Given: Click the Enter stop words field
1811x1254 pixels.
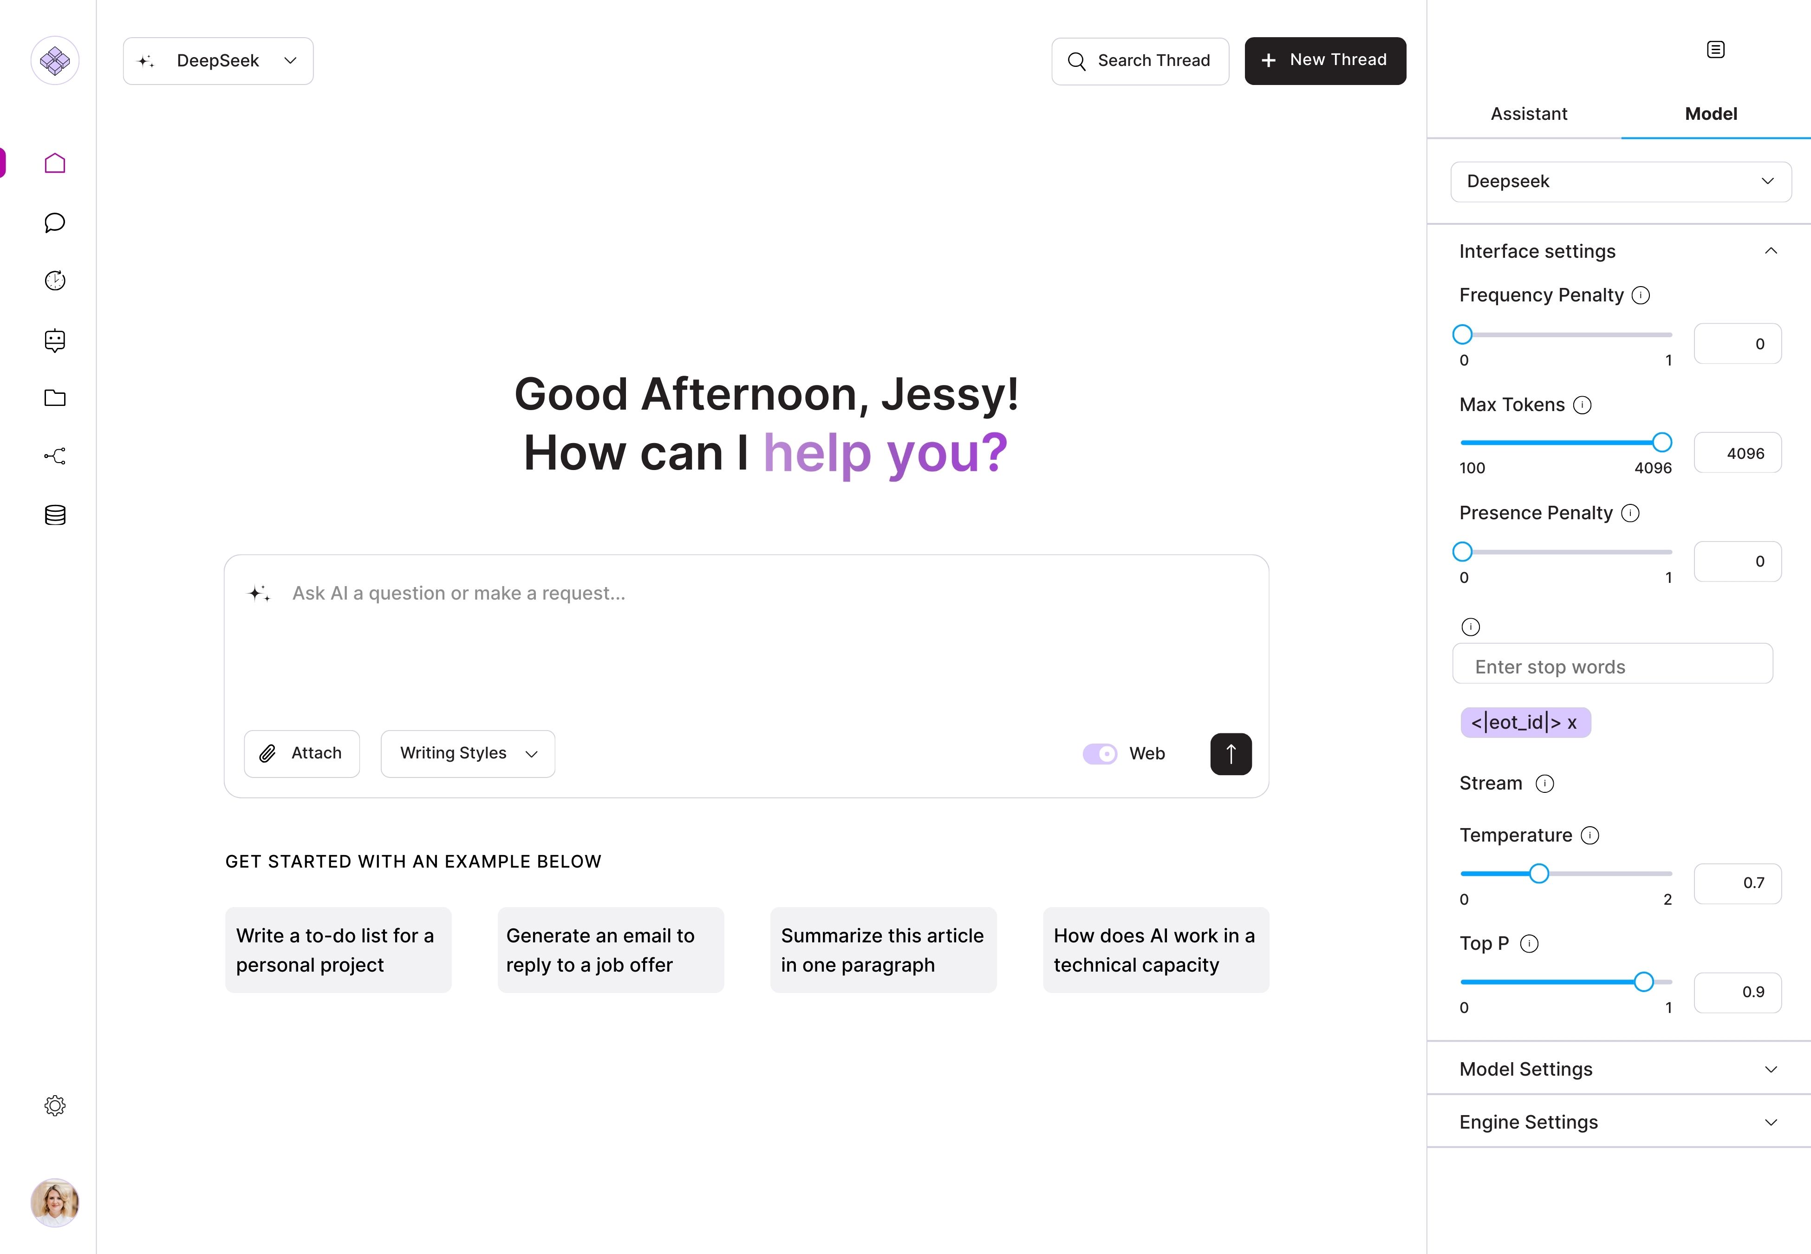Looking at the screenshot, I should (x=1612, y=664).
